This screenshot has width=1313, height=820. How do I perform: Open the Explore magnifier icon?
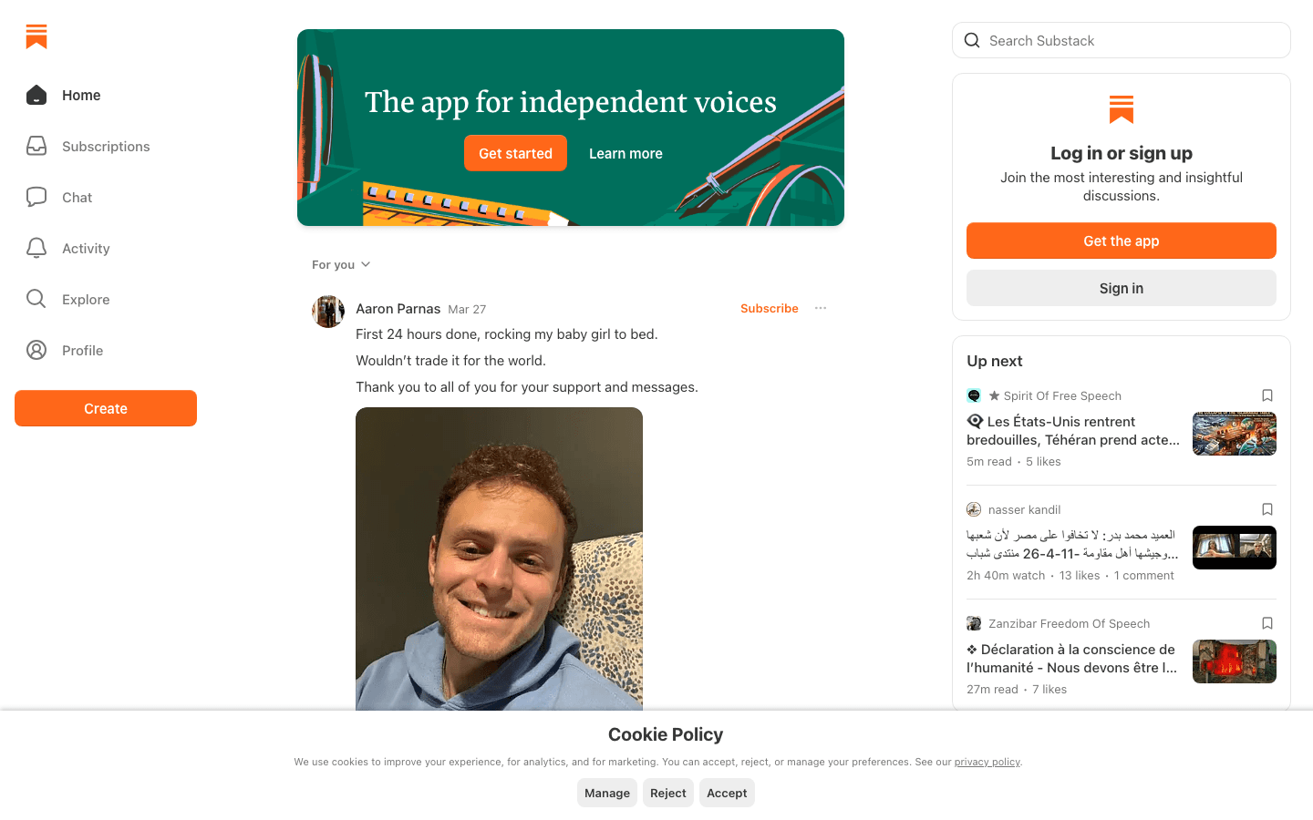36,299
